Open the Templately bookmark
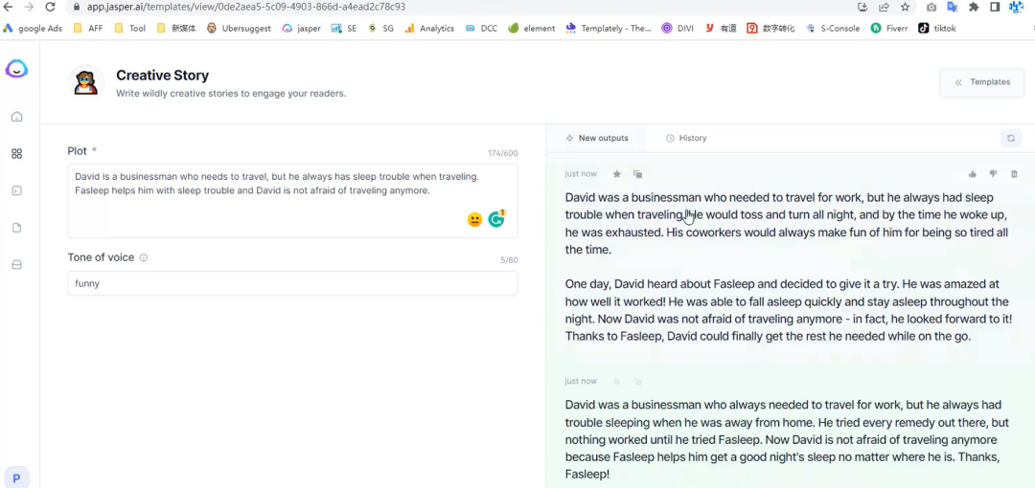The height and width of the screenshot is (488, 1035). [609, 29]
